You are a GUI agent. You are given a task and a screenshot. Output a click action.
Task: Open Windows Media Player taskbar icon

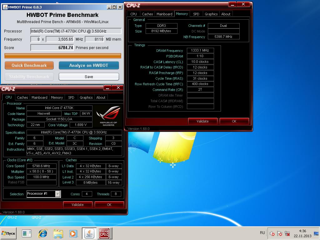click(x=73, y=233)
